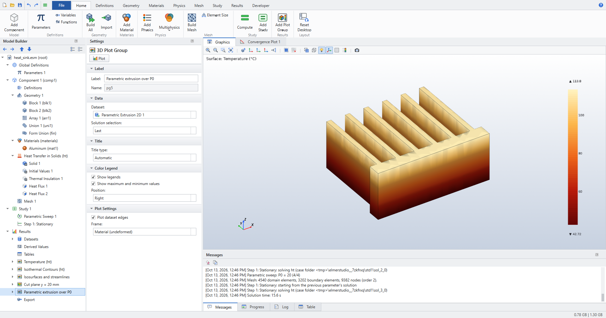Open the Geometry ribbon tab

coord(131,6)
